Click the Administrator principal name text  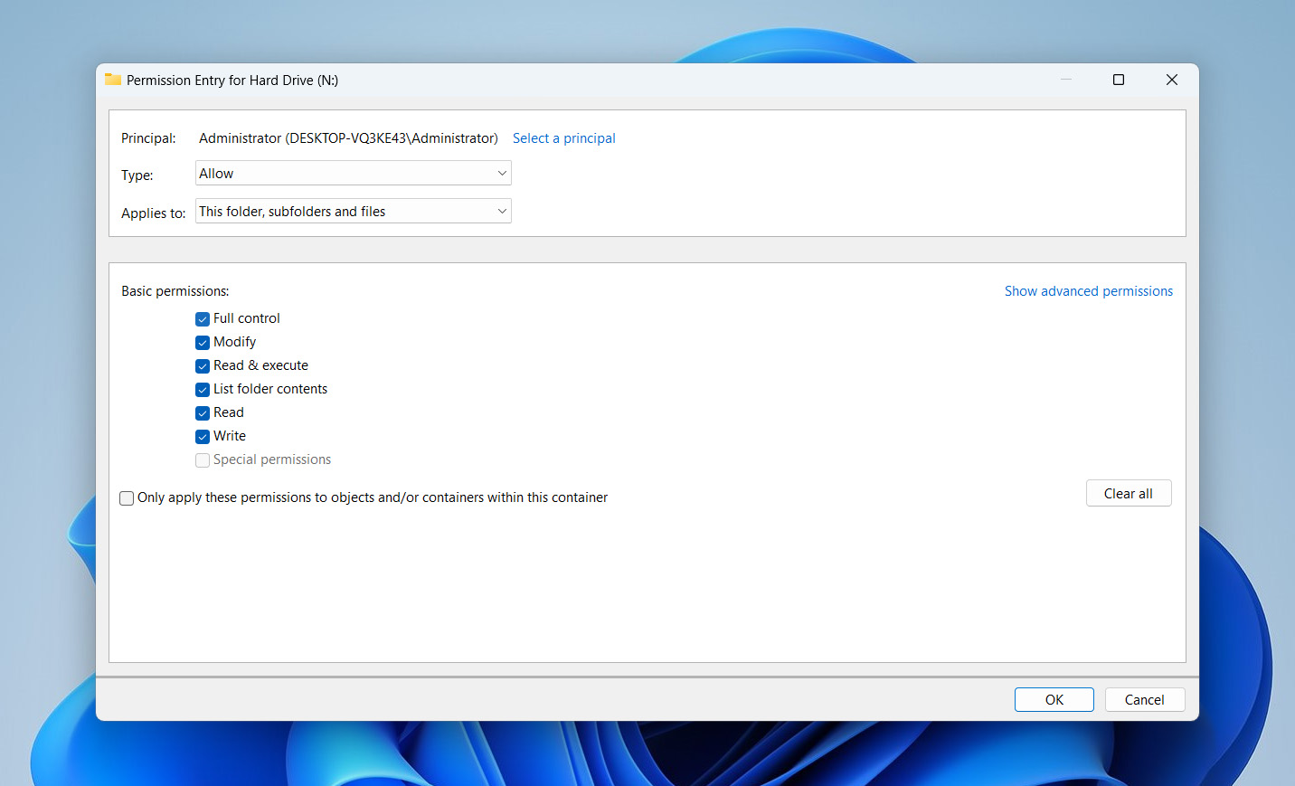click(x=348, y=138)
